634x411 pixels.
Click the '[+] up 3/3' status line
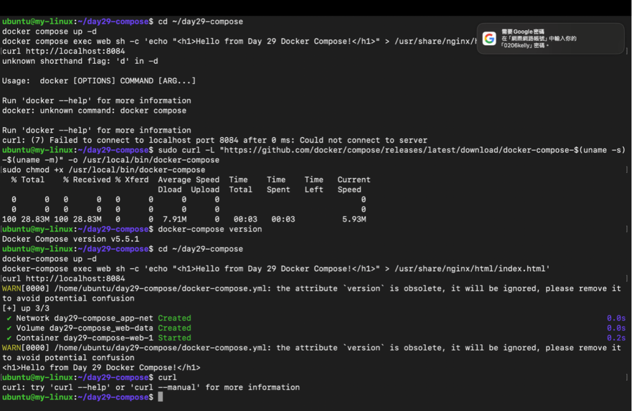click(x=26, y=309)
